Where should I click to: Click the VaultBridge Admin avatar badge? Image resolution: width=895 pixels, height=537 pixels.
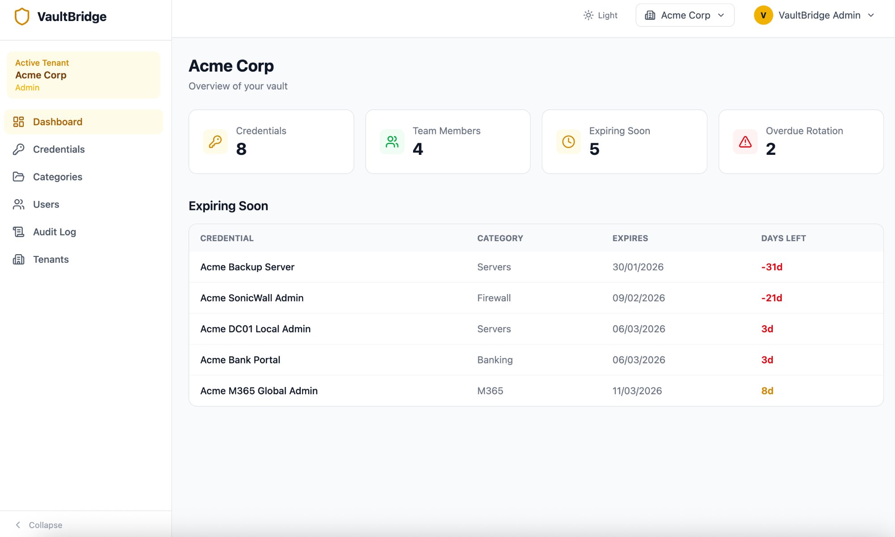[x=763, y=15]
